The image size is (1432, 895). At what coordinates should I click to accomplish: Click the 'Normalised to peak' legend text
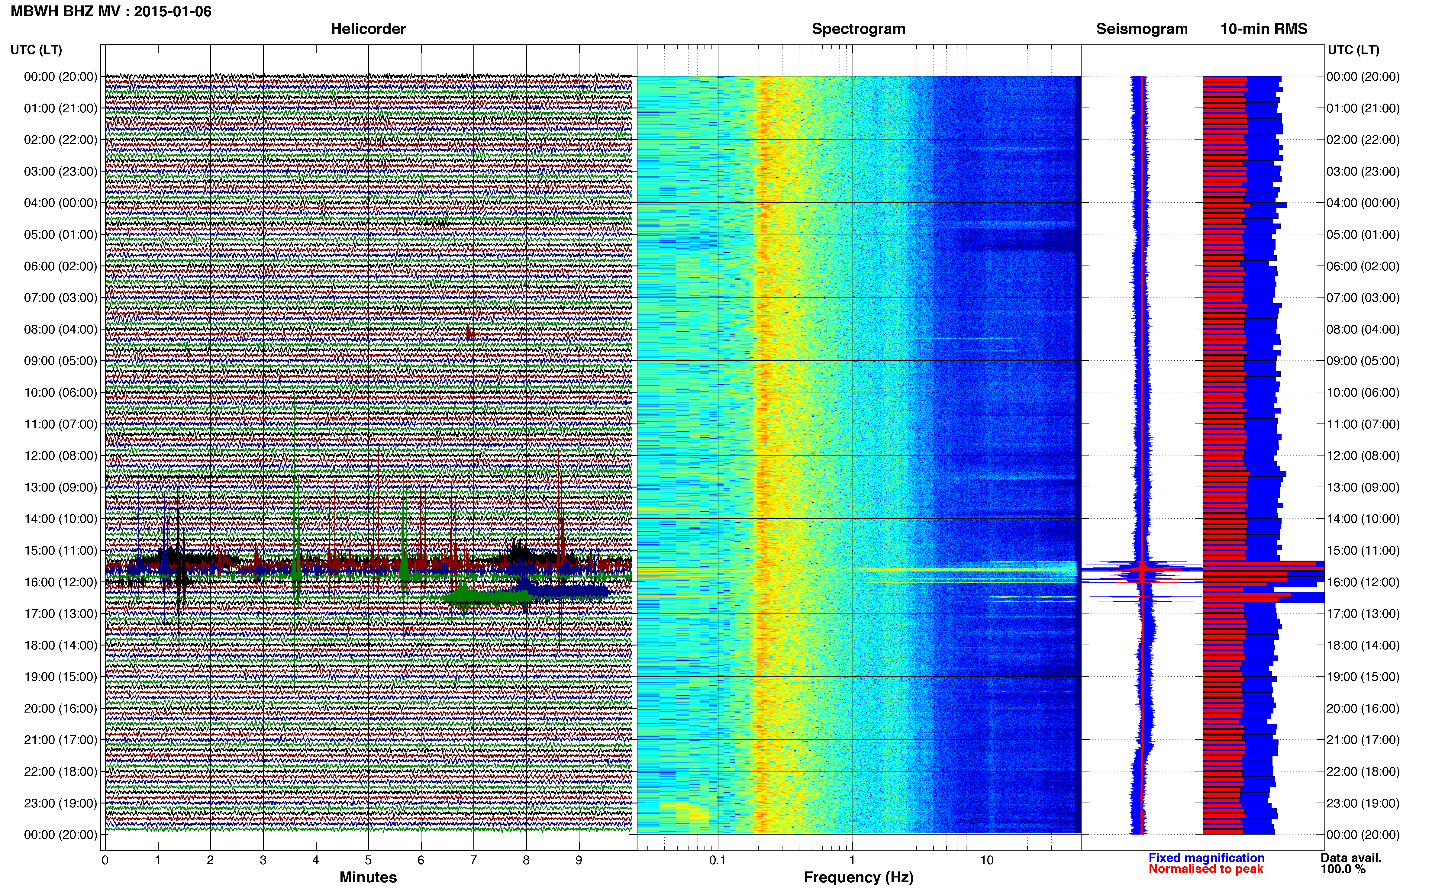pyautogui.click(x=1206, y=869)
